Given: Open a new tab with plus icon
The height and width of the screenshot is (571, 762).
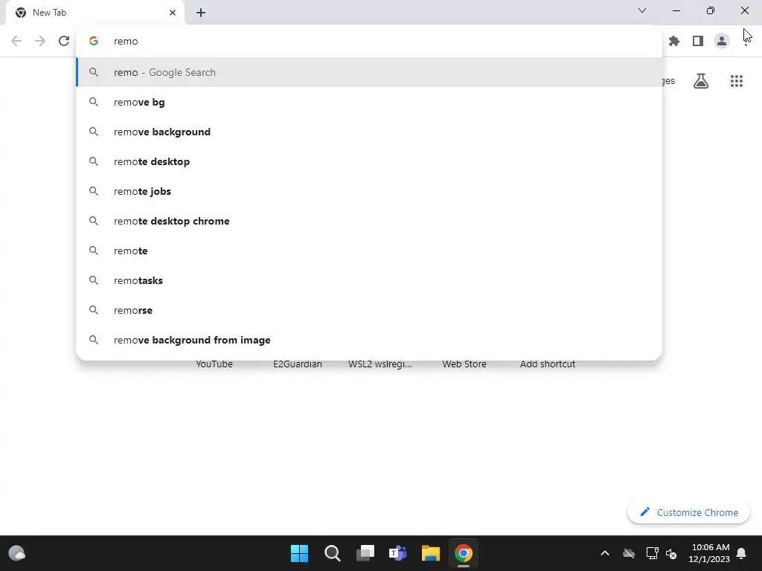Looking at the screenshot, I should (201, 13).
